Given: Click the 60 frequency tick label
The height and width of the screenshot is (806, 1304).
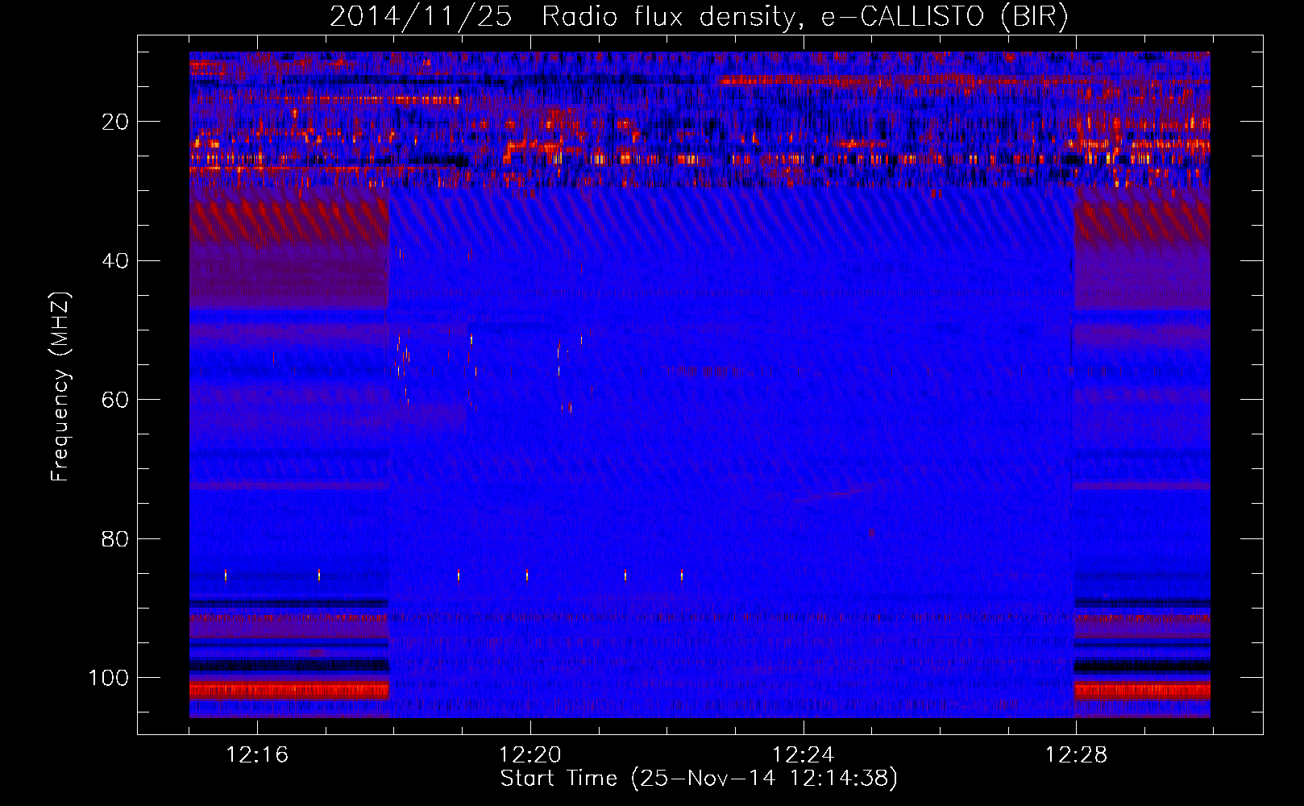Looking at the screenshot, I should coord(115,400).
